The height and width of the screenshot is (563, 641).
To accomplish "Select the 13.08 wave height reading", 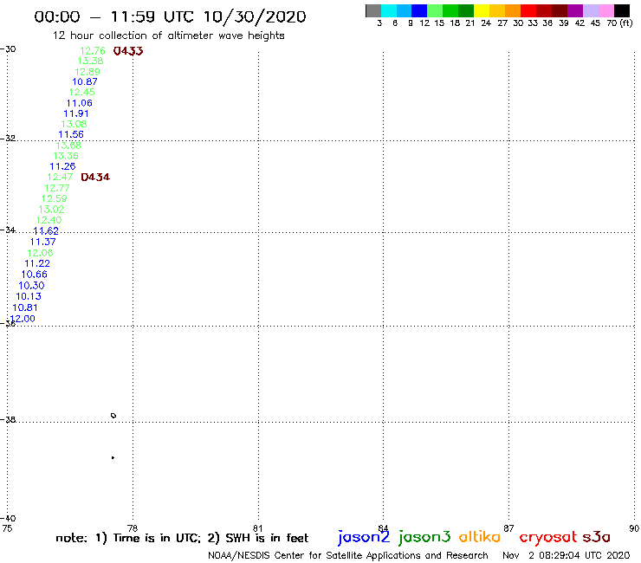I will [x=74, y=124].
